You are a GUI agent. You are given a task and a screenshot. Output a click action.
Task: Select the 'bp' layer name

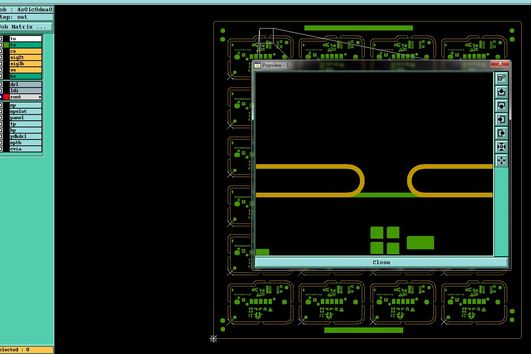pyautogui.click(x=26, y=130)
